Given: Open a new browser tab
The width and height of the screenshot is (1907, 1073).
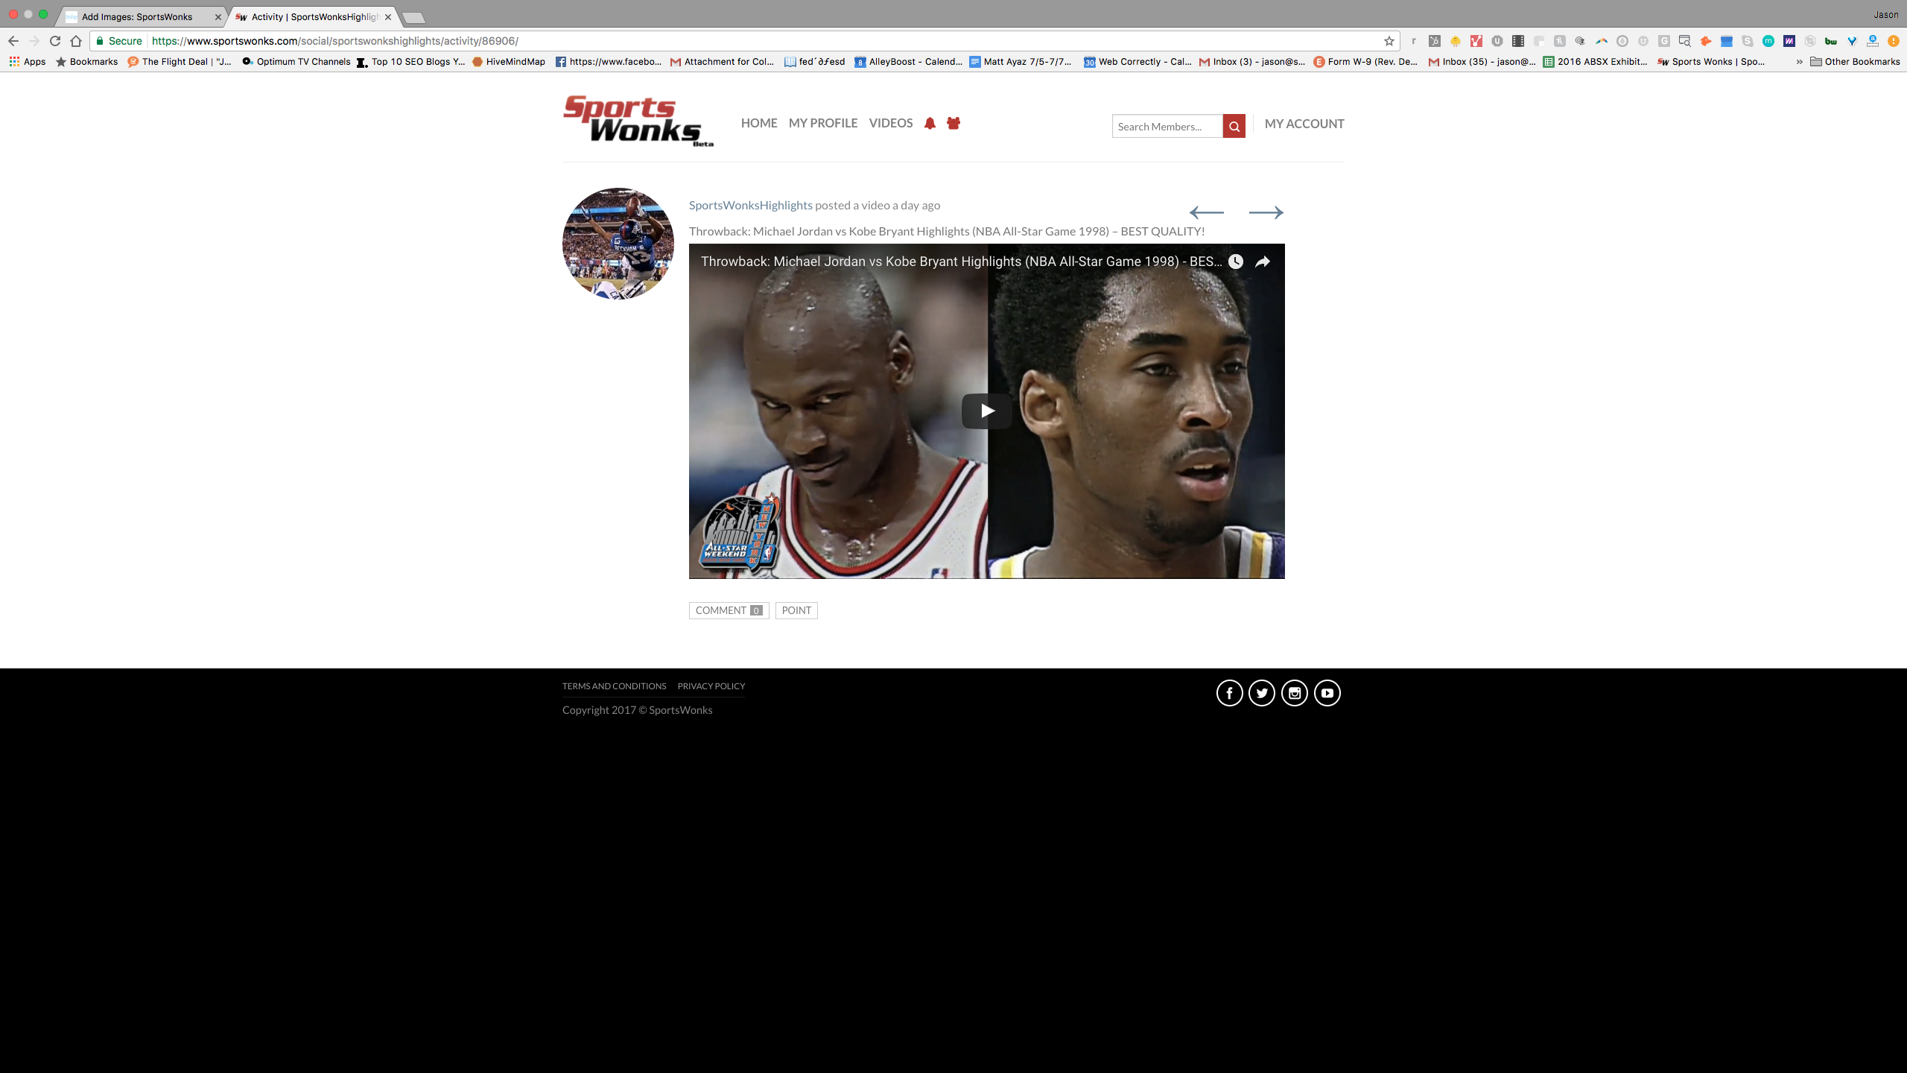Looking at the screenshot, I should (x=413, y=18).
